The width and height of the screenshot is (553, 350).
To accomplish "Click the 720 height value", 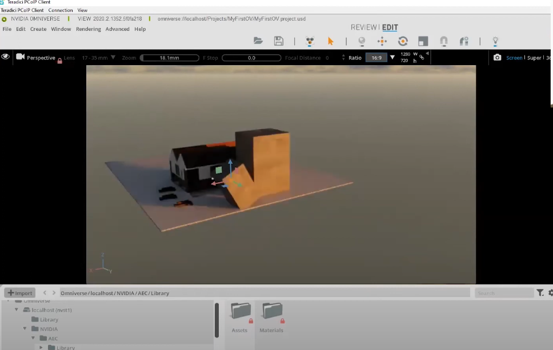I will pyautogui.click(x=404, y=61).
